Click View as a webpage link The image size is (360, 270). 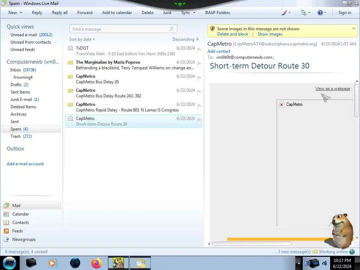click(x=333, y=89)
